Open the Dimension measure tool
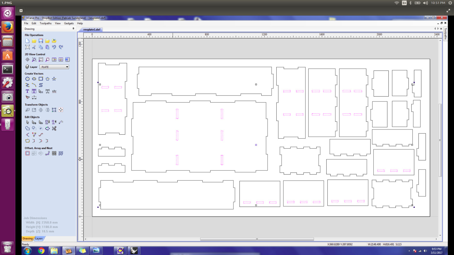Screen dimensions: 454x255 point(34,97)
